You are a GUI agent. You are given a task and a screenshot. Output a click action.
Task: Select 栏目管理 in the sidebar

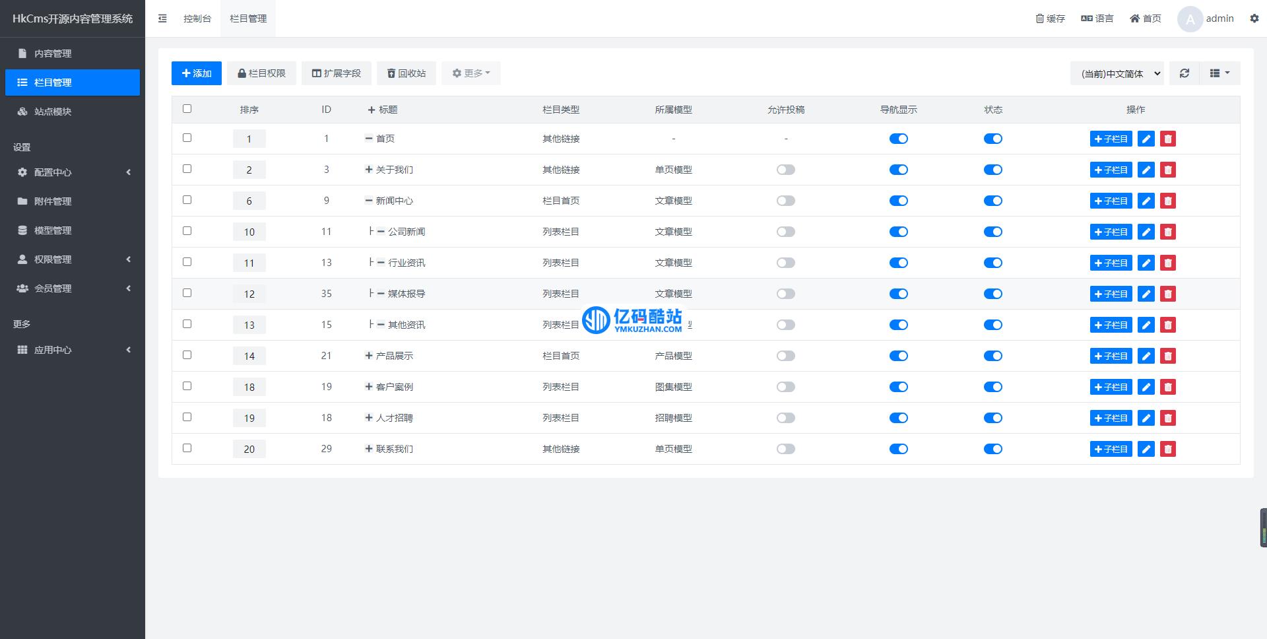tap(73, 83)
